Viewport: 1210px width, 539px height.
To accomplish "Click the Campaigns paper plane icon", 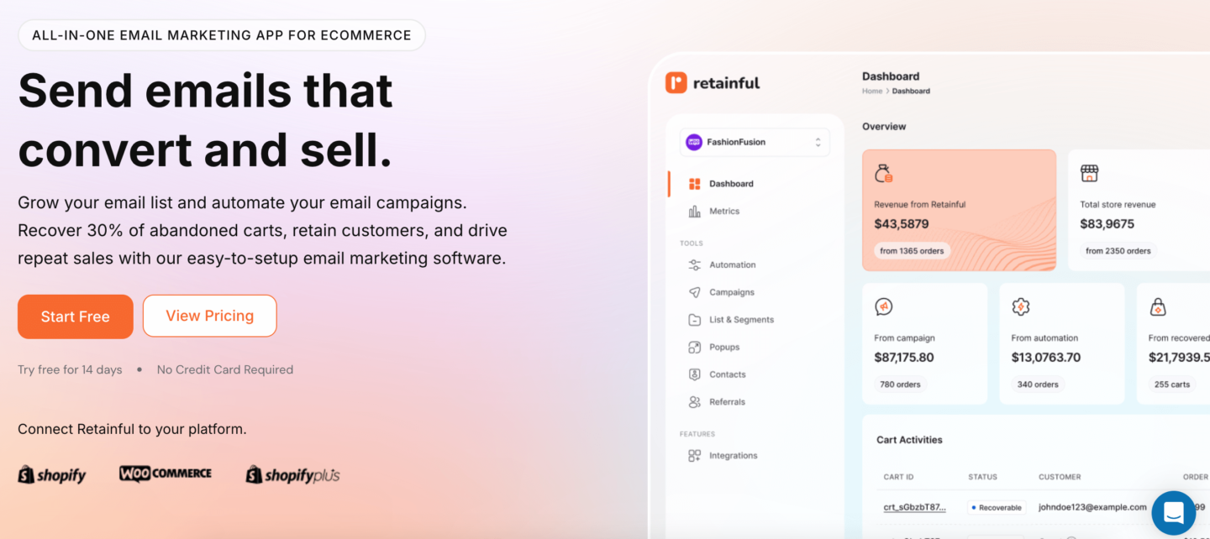I will [x=694, y=292].
